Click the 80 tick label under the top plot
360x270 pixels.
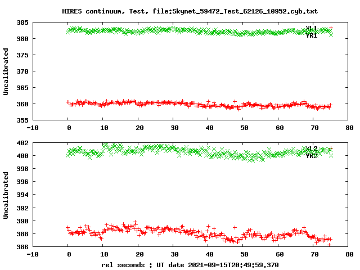tap(349, 128)
